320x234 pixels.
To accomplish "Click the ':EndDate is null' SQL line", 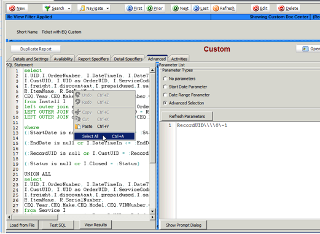I will (x=87, y=143).
